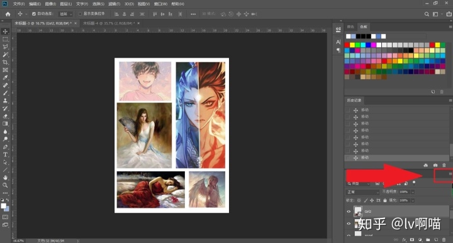Open the Fill slider dropdown
The width and height of the screenshot is (453, 243).
[413, 200]
